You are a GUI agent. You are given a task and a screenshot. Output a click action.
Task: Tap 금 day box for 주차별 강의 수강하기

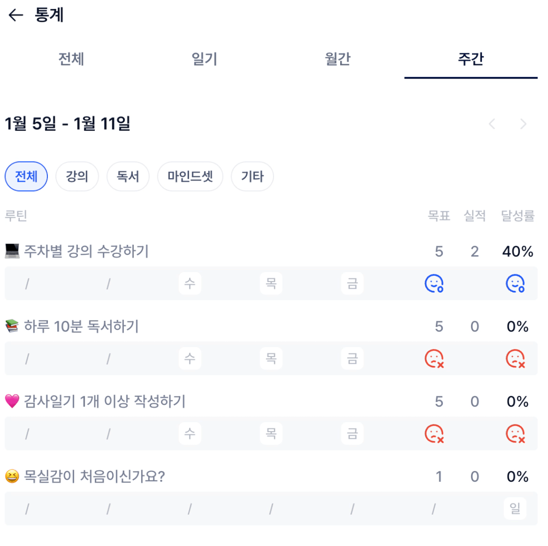pyautogui.click(x=352, y=283)
